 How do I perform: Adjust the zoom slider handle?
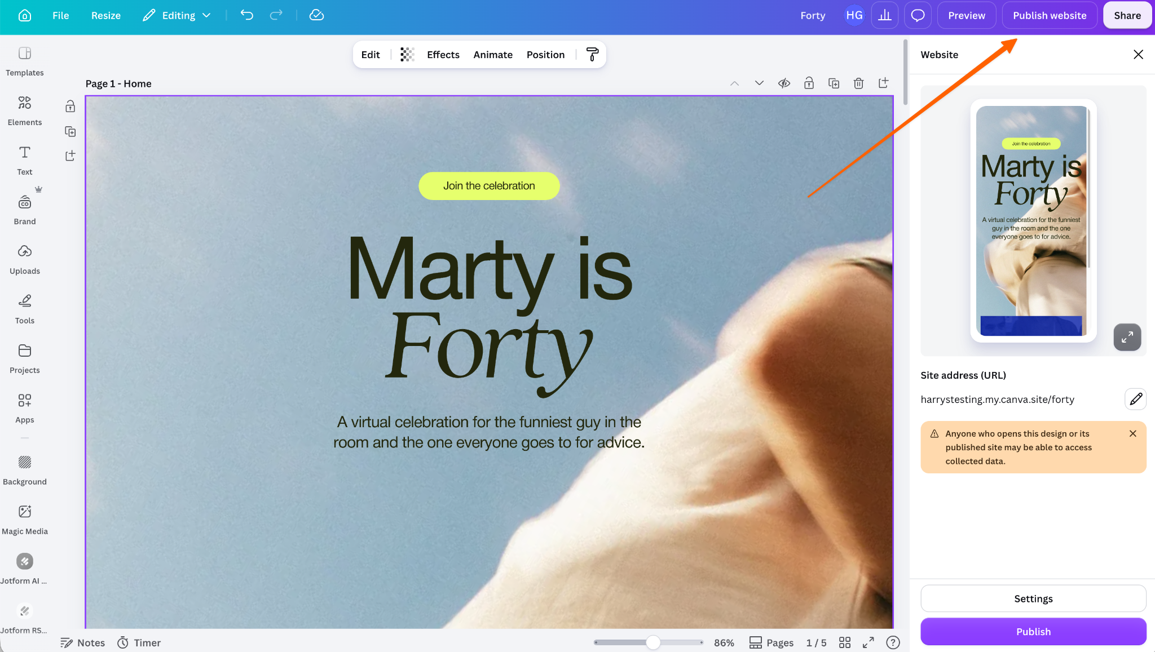pyautogui.click(x=653, y=642)
